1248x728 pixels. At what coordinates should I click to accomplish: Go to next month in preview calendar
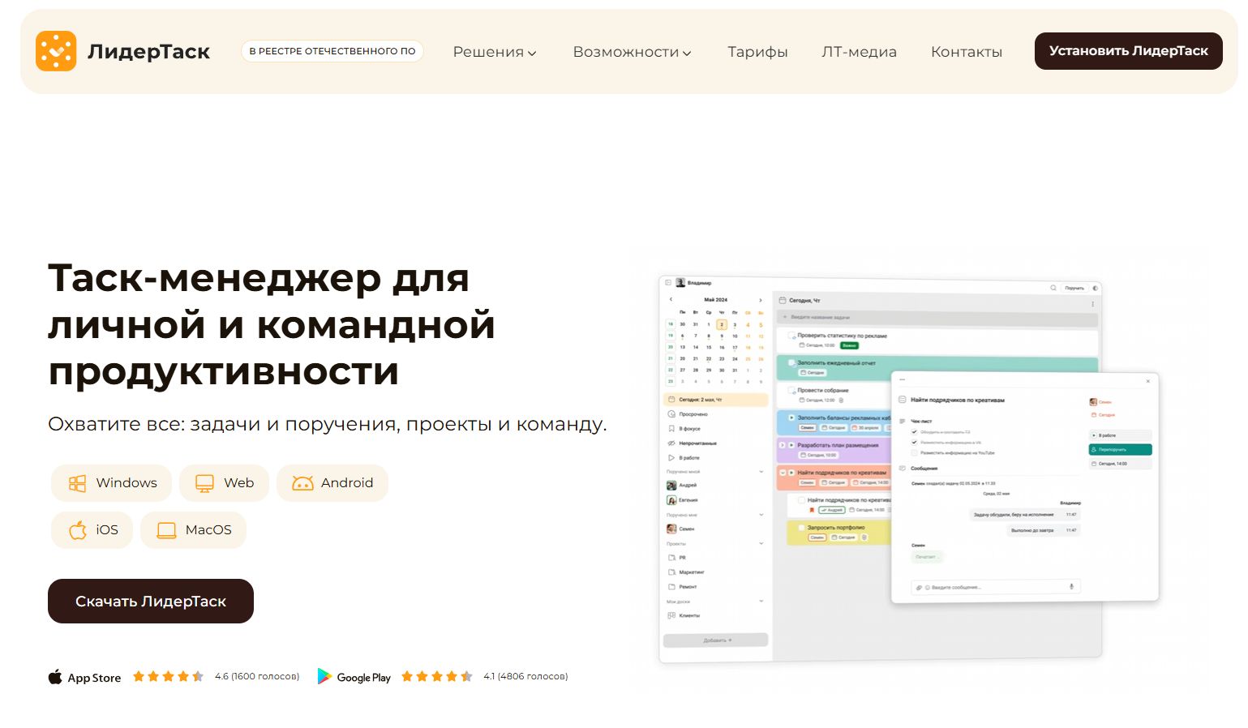(x=760, y=300)
